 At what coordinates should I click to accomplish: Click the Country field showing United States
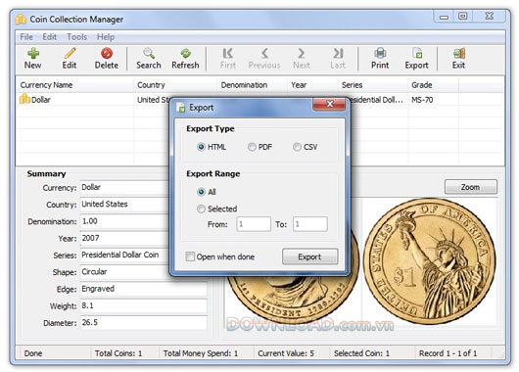click(124, 205)
